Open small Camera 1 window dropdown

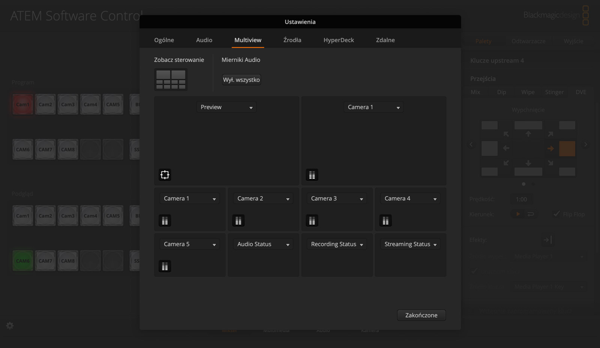point(190,198)
